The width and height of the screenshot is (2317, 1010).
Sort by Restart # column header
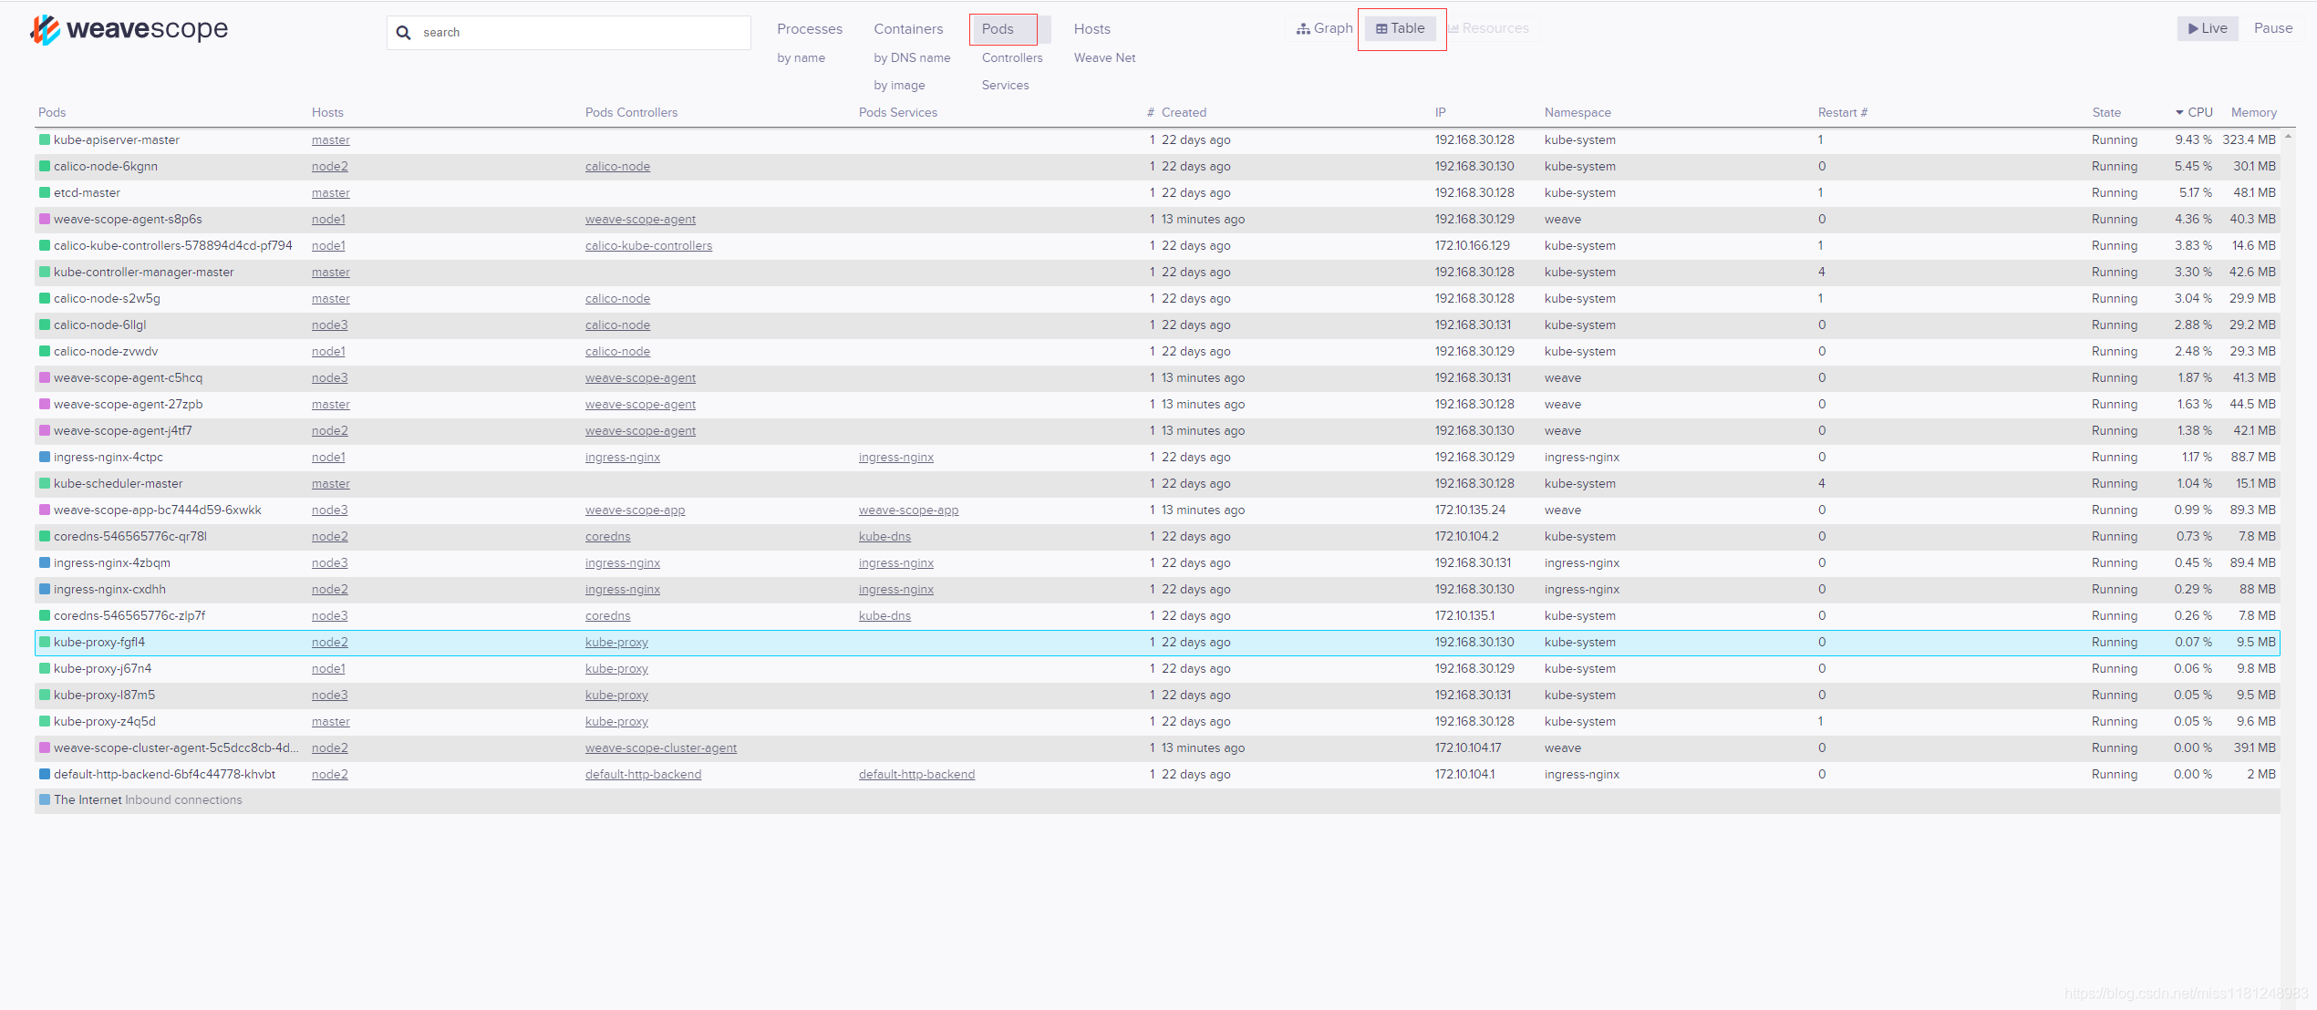[x=1842, y=112]
